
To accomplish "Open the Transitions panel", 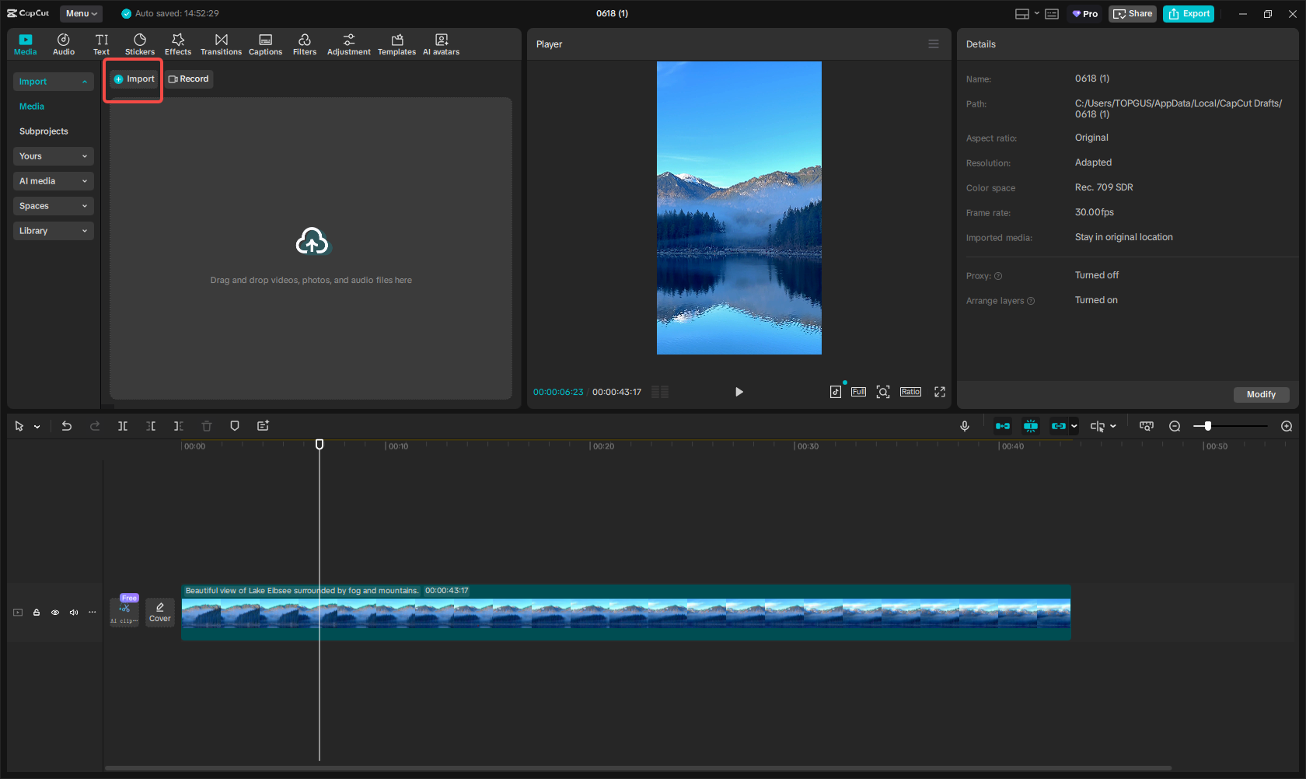I will tap(221, 44).
